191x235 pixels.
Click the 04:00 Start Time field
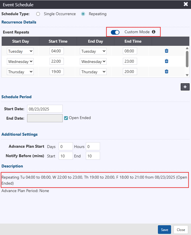tap(57, 51)
